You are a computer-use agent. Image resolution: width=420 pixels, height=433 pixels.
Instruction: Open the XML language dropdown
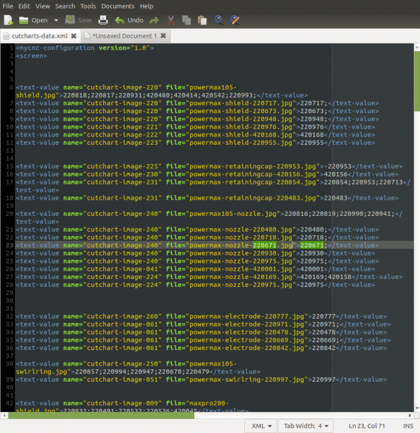coord(260,426)
